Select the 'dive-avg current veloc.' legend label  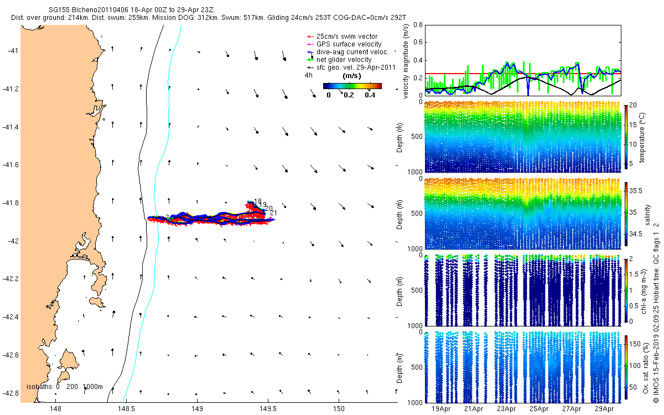point(352,51)
